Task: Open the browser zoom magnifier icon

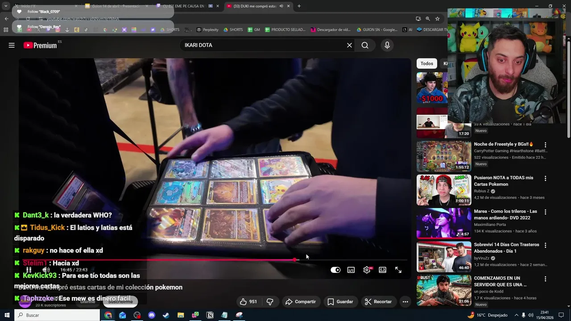Action: [428, 19]
